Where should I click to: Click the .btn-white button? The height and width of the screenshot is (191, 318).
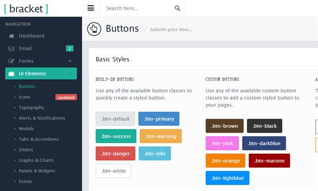click(113, 171)
